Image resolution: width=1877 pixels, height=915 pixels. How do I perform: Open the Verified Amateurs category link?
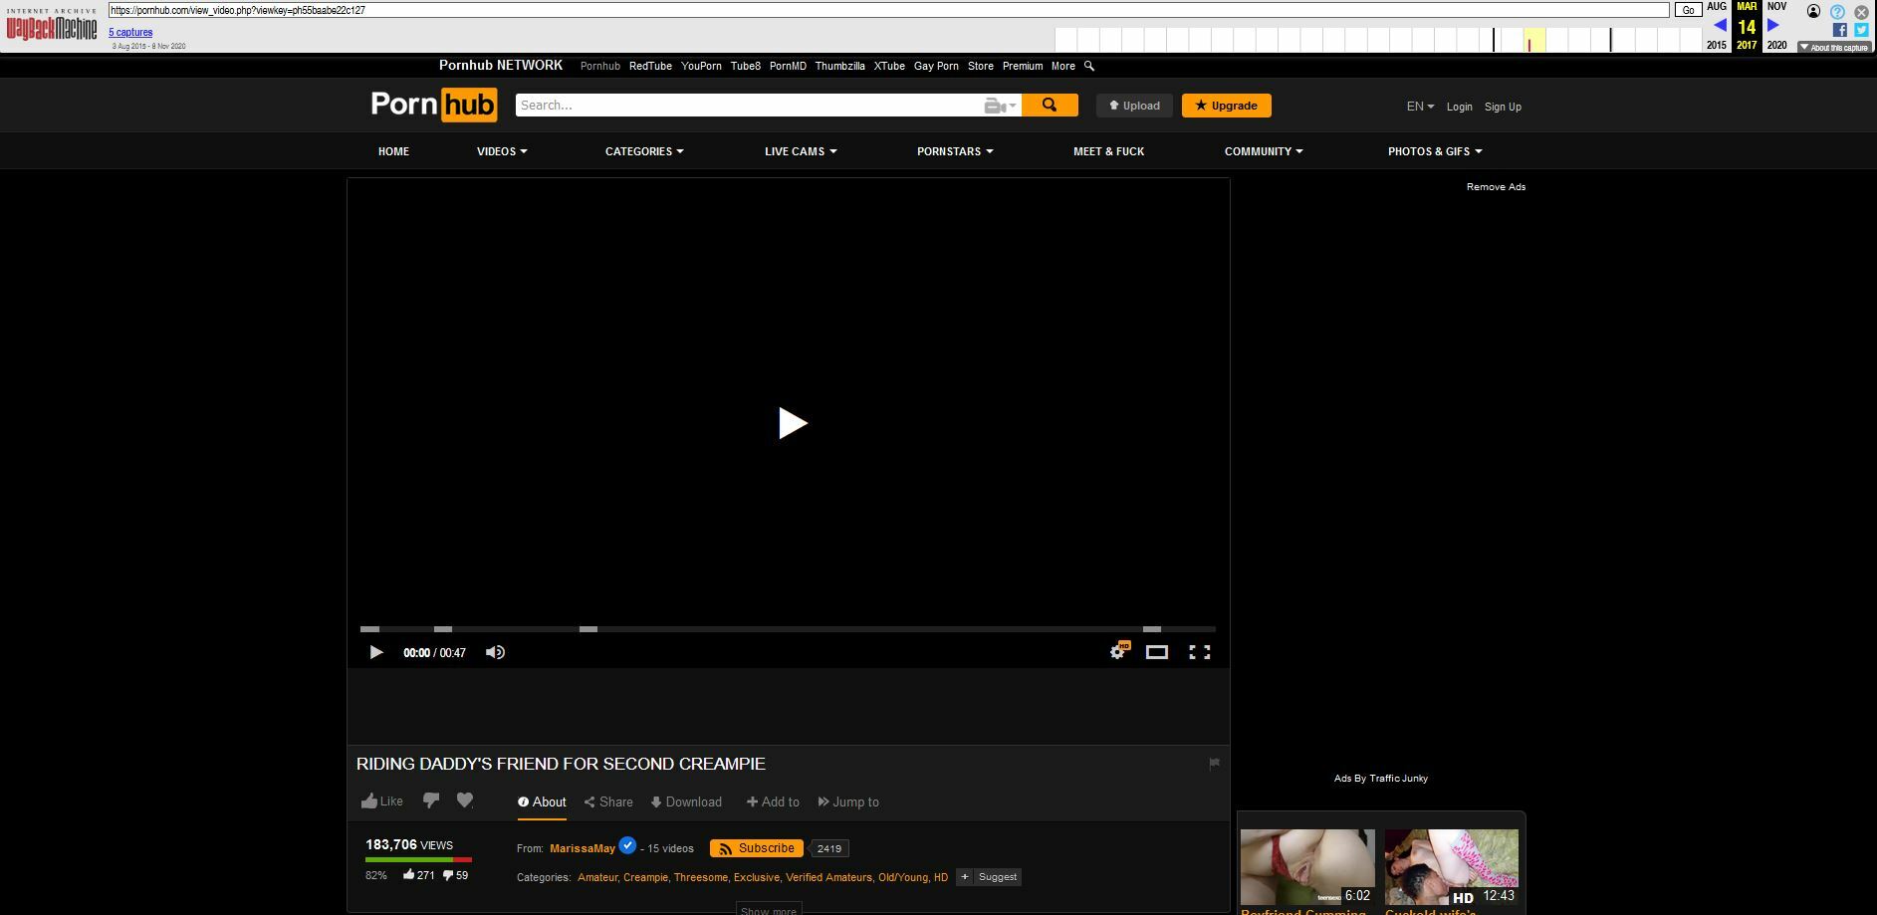coord(828,877)
